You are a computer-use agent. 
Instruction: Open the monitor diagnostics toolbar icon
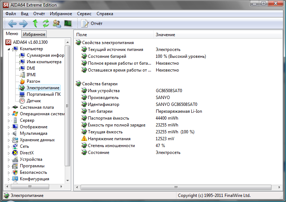click(68, 23)
